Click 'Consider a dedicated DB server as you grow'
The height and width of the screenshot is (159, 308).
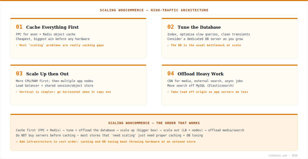[205, 39]
